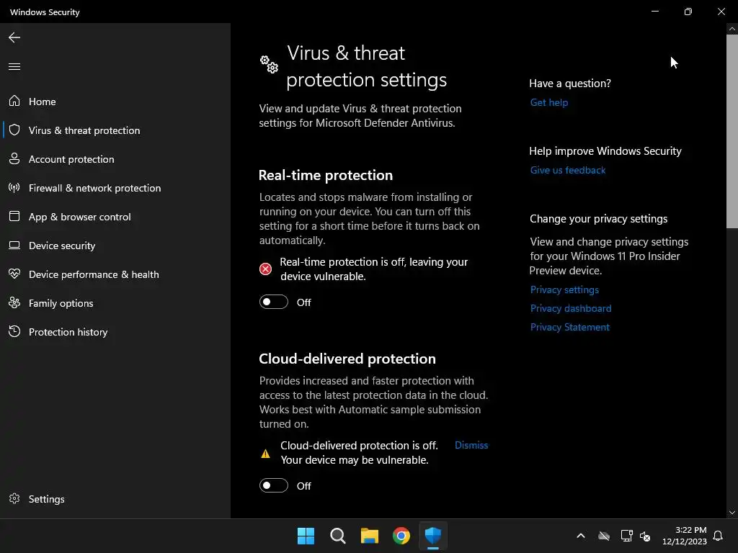Dismiss the Cloud-delivered protection warning

click(471, 445)
